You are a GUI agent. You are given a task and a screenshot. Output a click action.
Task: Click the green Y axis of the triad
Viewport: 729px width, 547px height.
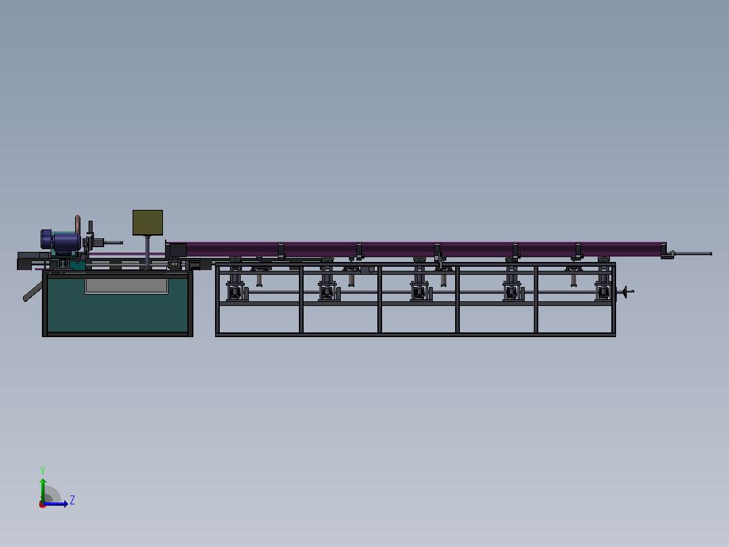point(43,489)
